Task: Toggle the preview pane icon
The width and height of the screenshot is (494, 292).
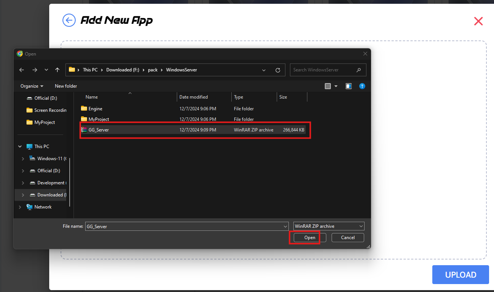Action: (x=349, y=86)
